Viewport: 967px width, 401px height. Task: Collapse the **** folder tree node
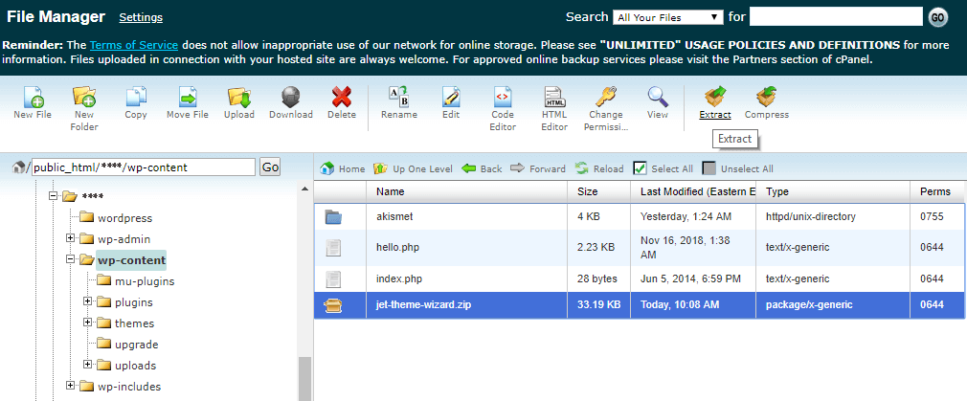point(54,196)
